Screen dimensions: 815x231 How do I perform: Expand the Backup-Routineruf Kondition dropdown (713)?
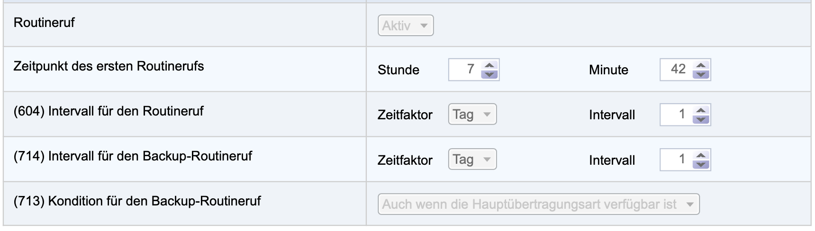pos(538,204)
